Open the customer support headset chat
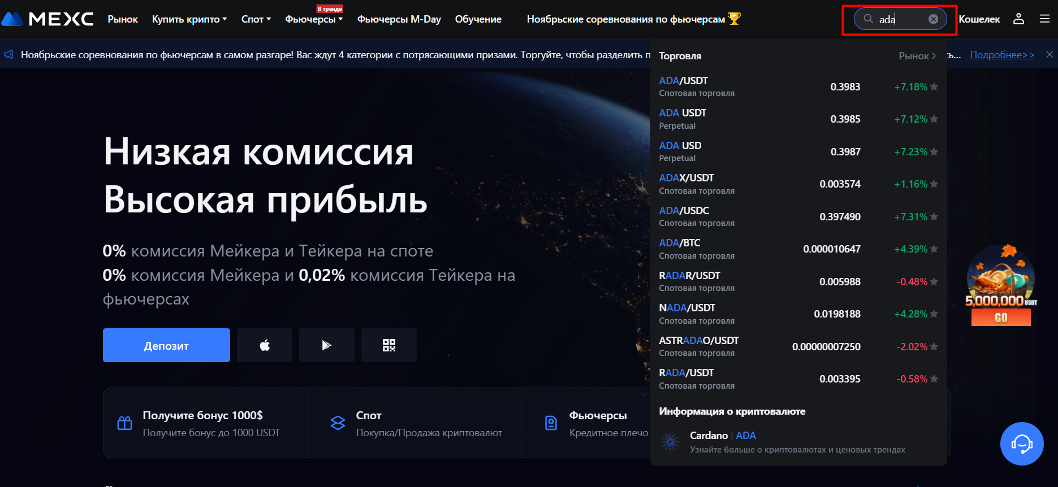The height and width of the screenshot is (487, 1058). tap(1022, 444)
